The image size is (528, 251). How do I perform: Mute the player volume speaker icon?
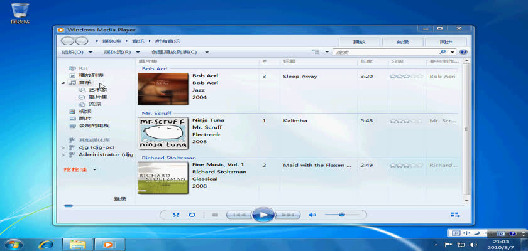pyautogui.click(x=312, y=215)
